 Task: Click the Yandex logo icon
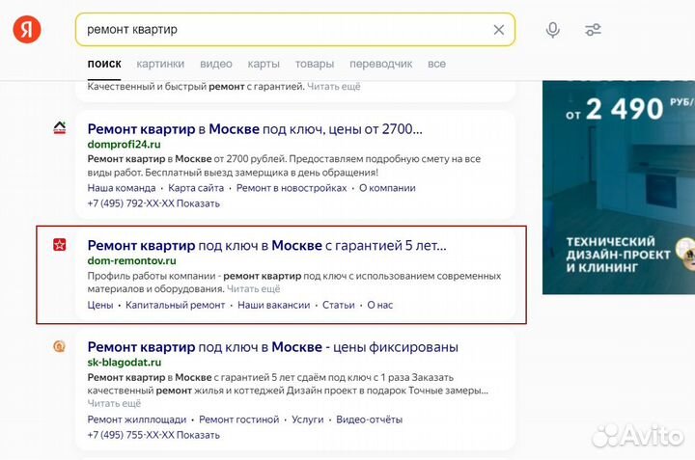tap(27, 29)
